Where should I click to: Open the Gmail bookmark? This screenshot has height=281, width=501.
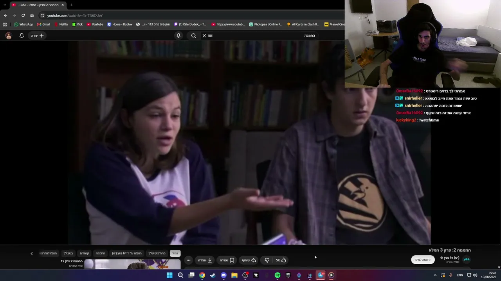43,24
